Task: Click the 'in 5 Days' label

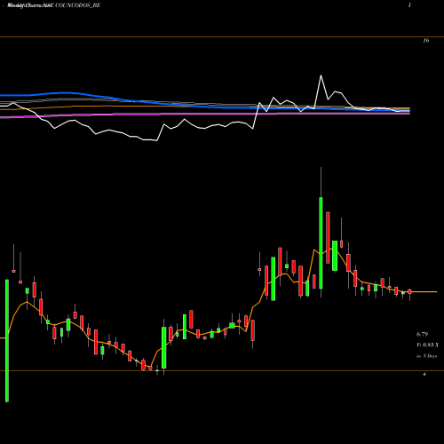Action: pos(427,356)
